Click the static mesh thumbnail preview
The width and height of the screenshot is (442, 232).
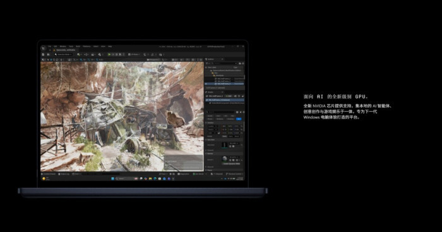225,145
